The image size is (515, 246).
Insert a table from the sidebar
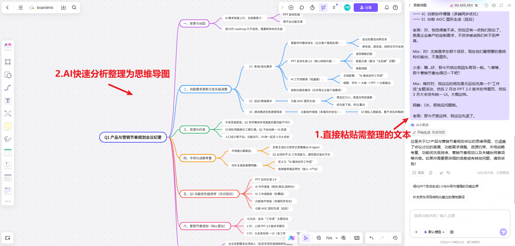pos(8,152)
